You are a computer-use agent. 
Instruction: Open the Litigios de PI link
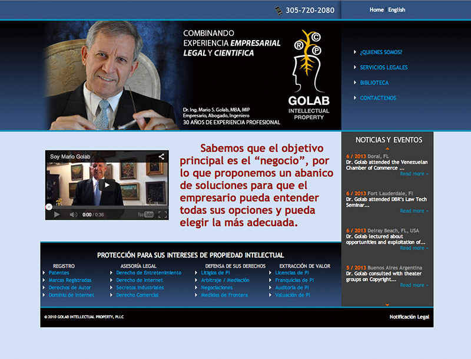point(215,273)
